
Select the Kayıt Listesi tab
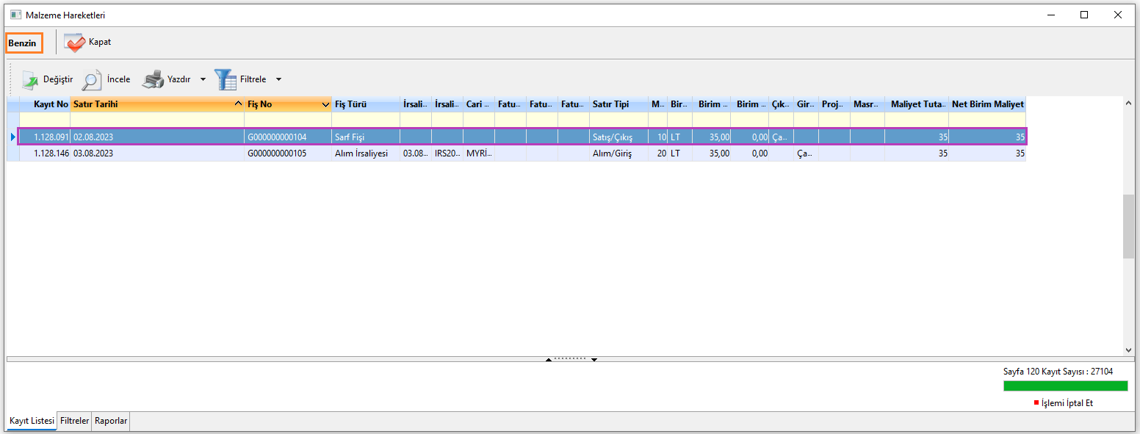(32, 421)
